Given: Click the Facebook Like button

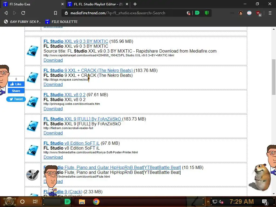Looking at the screenshot, I should (x=16, y=84).
